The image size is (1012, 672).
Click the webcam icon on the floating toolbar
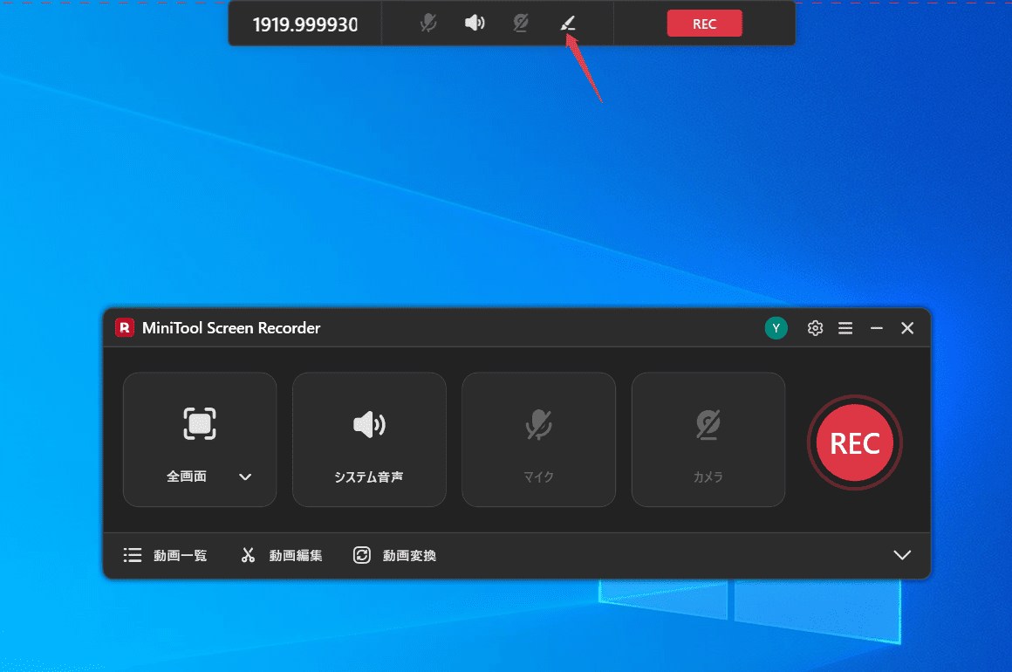pos(521,23)
